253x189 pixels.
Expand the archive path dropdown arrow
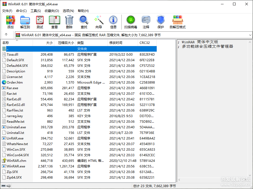(x=250, y=35)
